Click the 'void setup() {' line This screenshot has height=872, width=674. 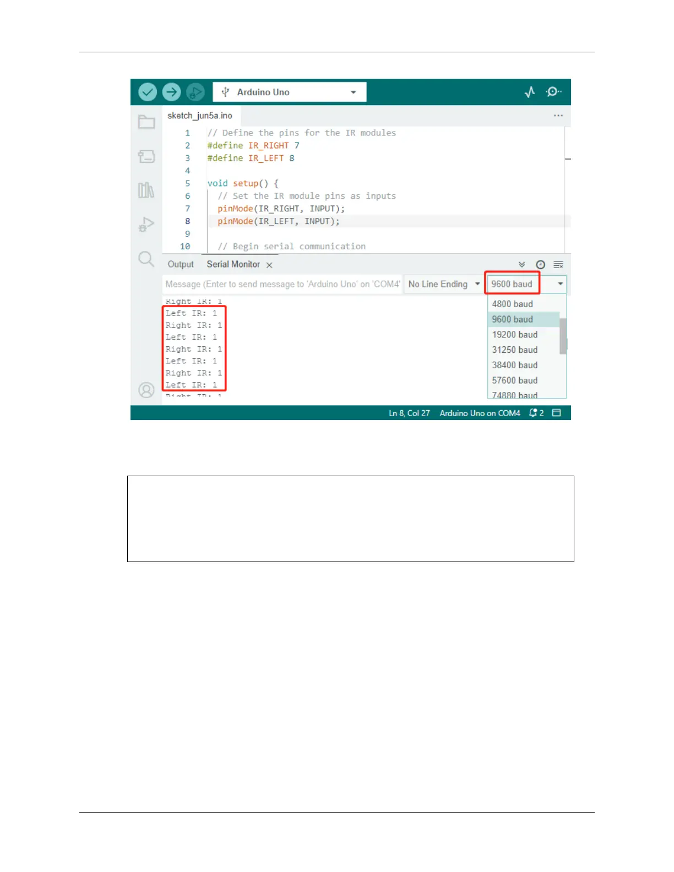click(243, 183)
